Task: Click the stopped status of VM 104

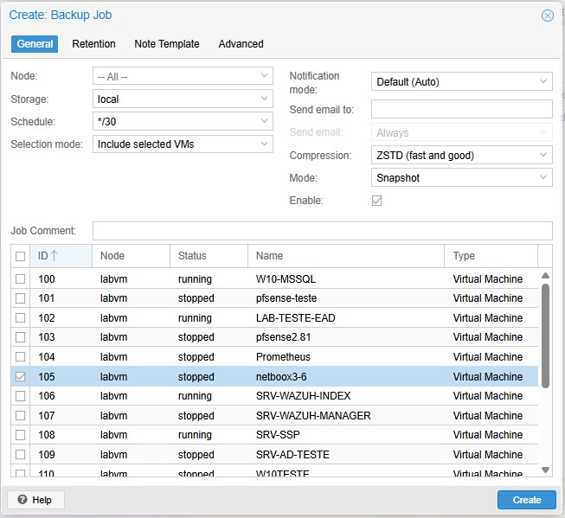Action: click(196, 356)
